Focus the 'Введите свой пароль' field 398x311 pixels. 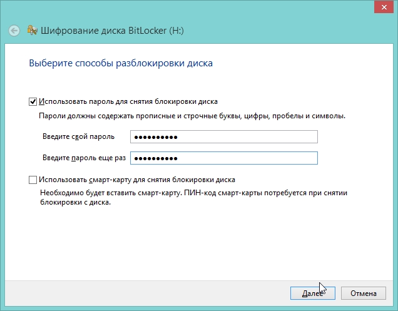point(224,137)
